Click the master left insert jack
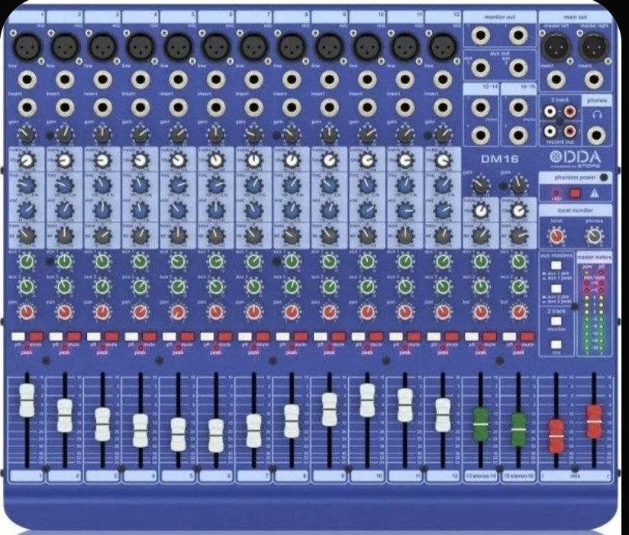Screen dimensions: 629x535 (x=556, y=79)
